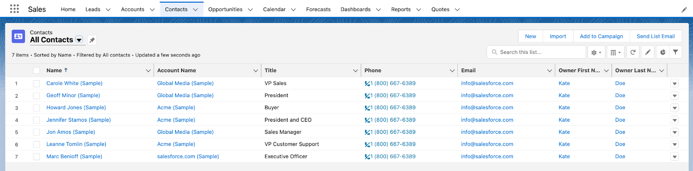Expand the All Contacts list view picker

79,40
